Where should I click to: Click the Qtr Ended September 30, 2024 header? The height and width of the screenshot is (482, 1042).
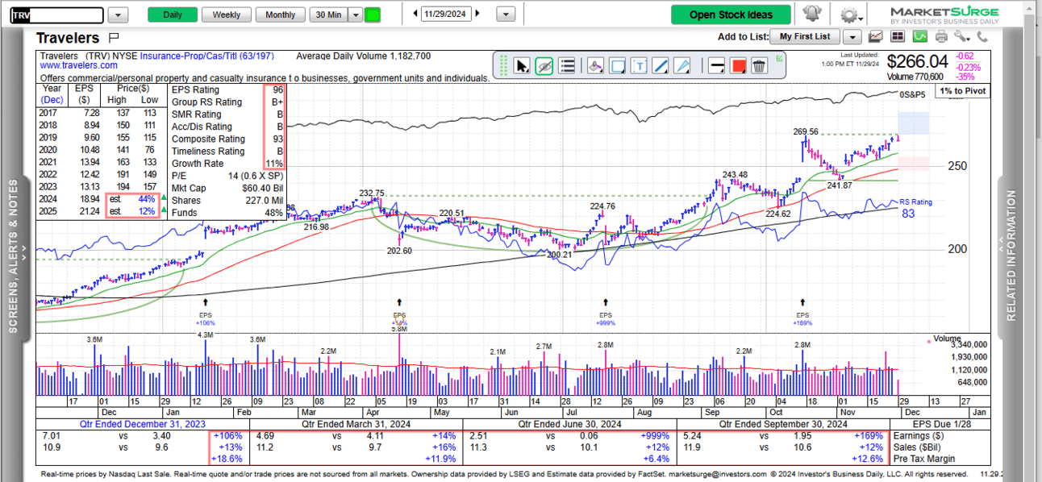pos(783,424)
